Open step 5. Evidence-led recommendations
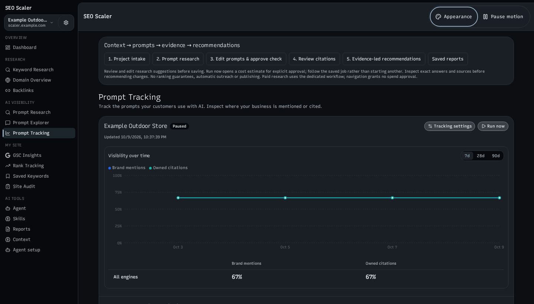Viewport: 534px width, 304px height. [384, 59]
